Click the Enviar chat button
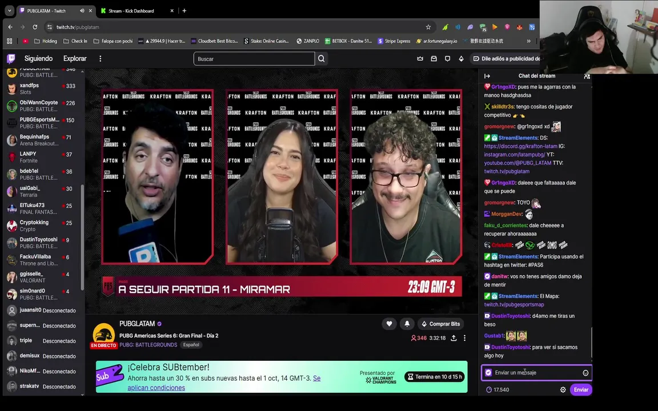Image resolution: width=658 pixels, height=411 pixels. click(x=581, y=390)
